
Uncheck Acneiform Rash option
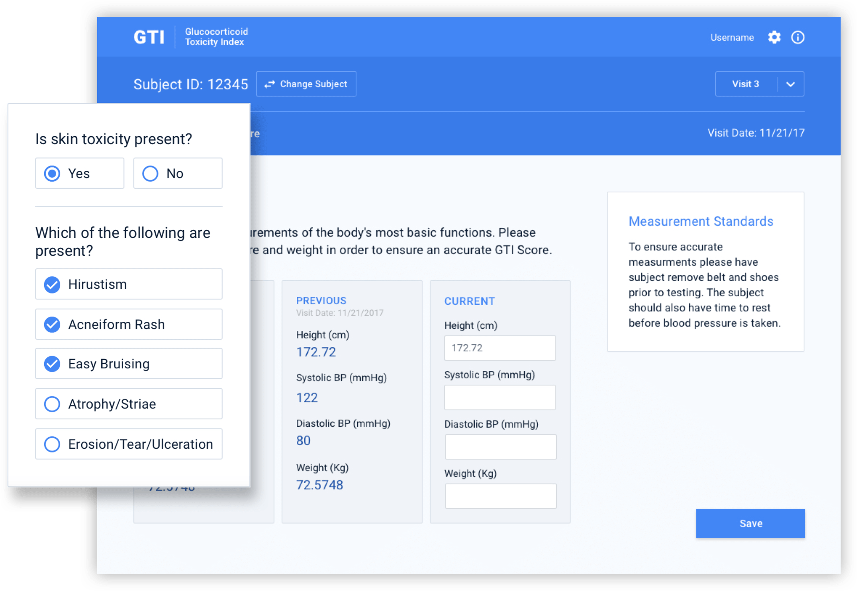[x=52, y=325]
